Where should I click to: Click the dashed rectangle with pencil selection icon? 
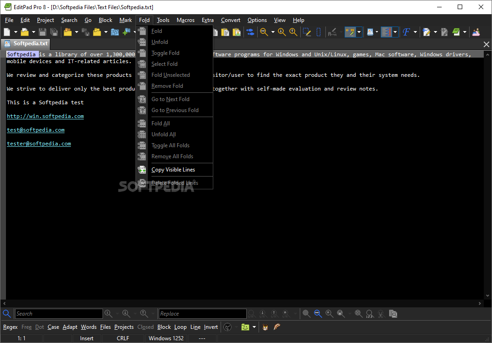tap(307, 32)
